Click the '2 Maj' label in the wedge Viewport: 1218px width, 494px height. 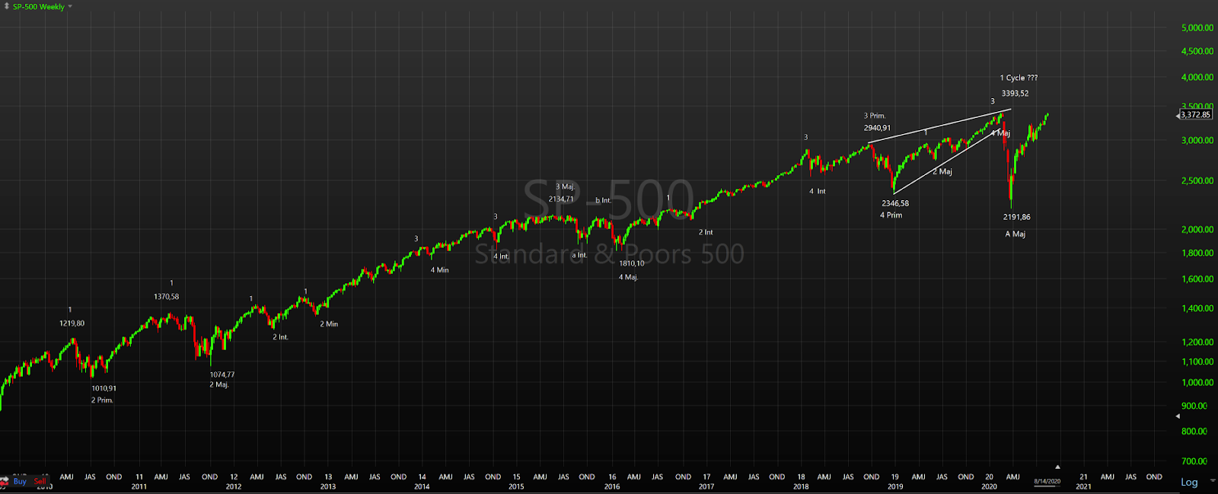tap(942, 172)
